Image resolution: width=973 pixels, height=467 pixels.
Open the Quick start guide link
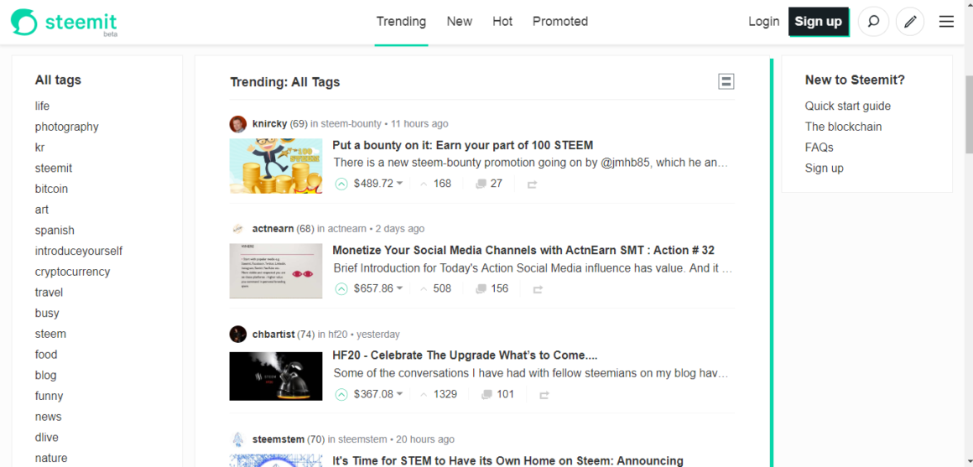848,106
